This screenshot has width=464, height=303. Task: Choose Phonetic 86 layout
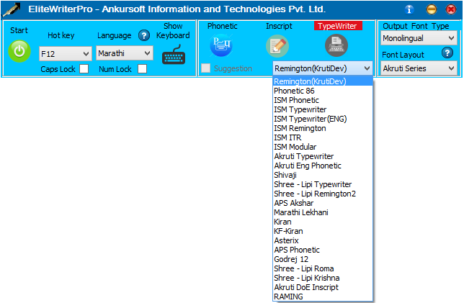322,91
